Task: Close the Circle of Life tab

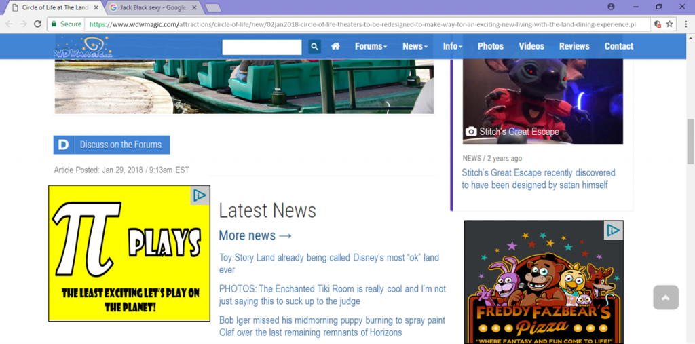Action: 96,7
